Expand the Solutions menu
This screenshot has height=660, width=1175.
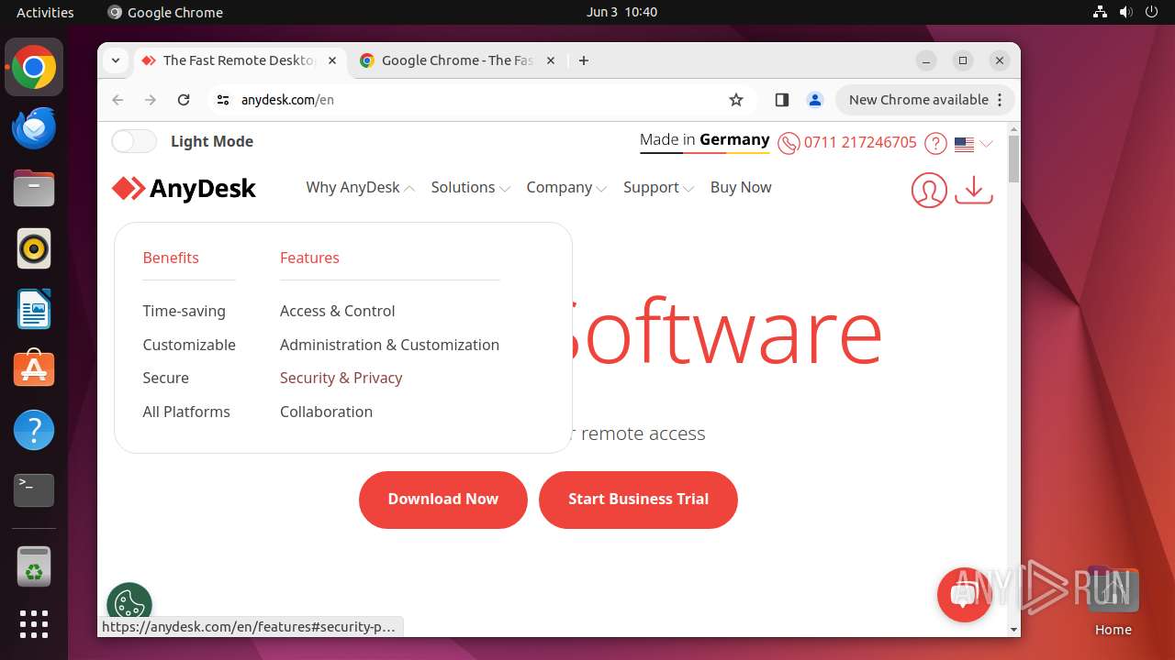[470, 187]
